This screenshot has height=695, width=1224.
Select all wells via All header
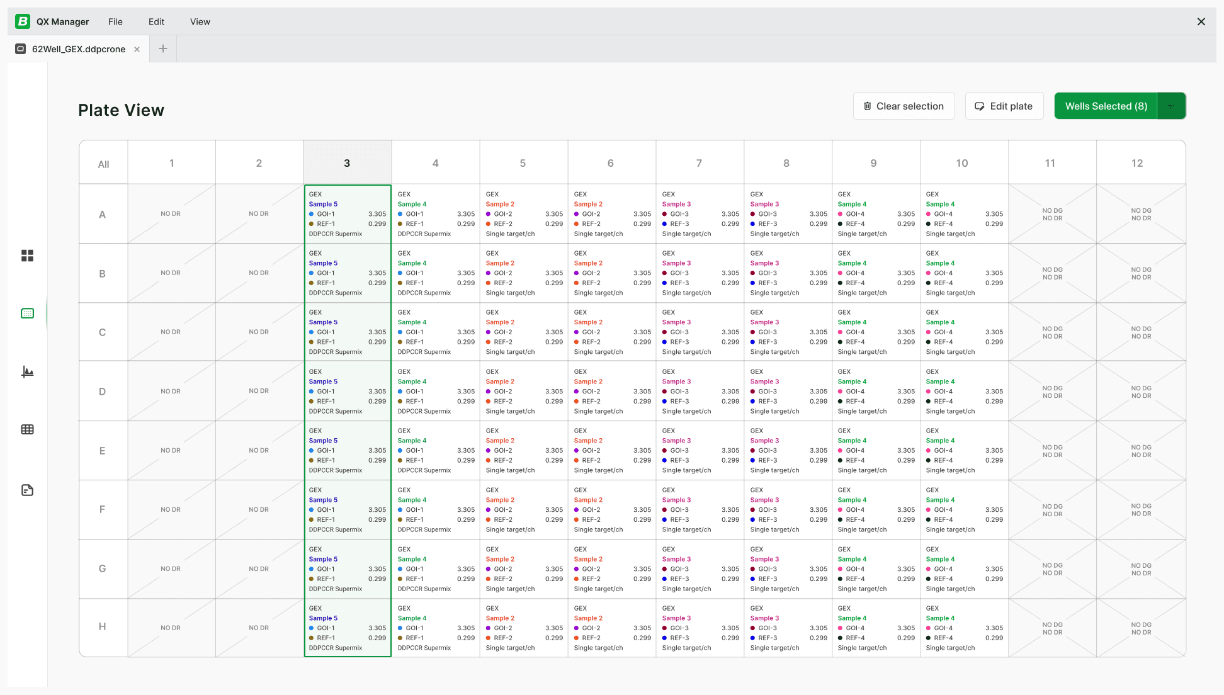pos(103,164)
